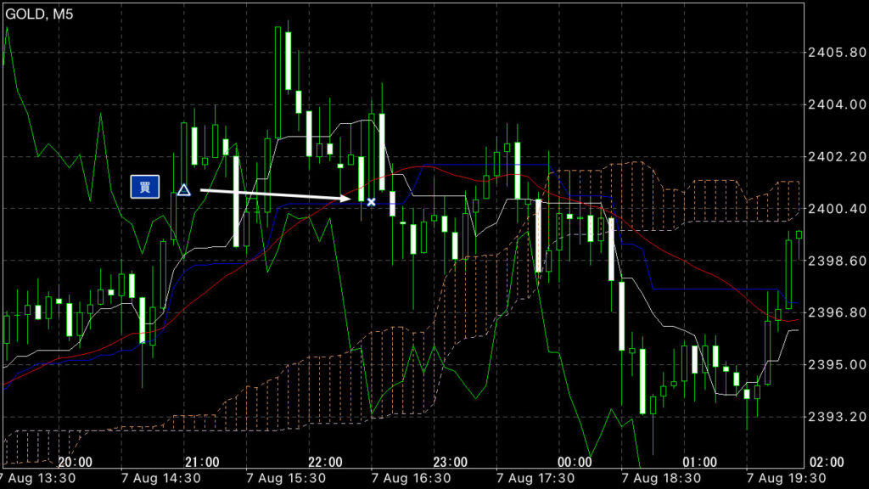Click the 02:00 time label
The image size is (869, 489).
(x=827, y=462)
